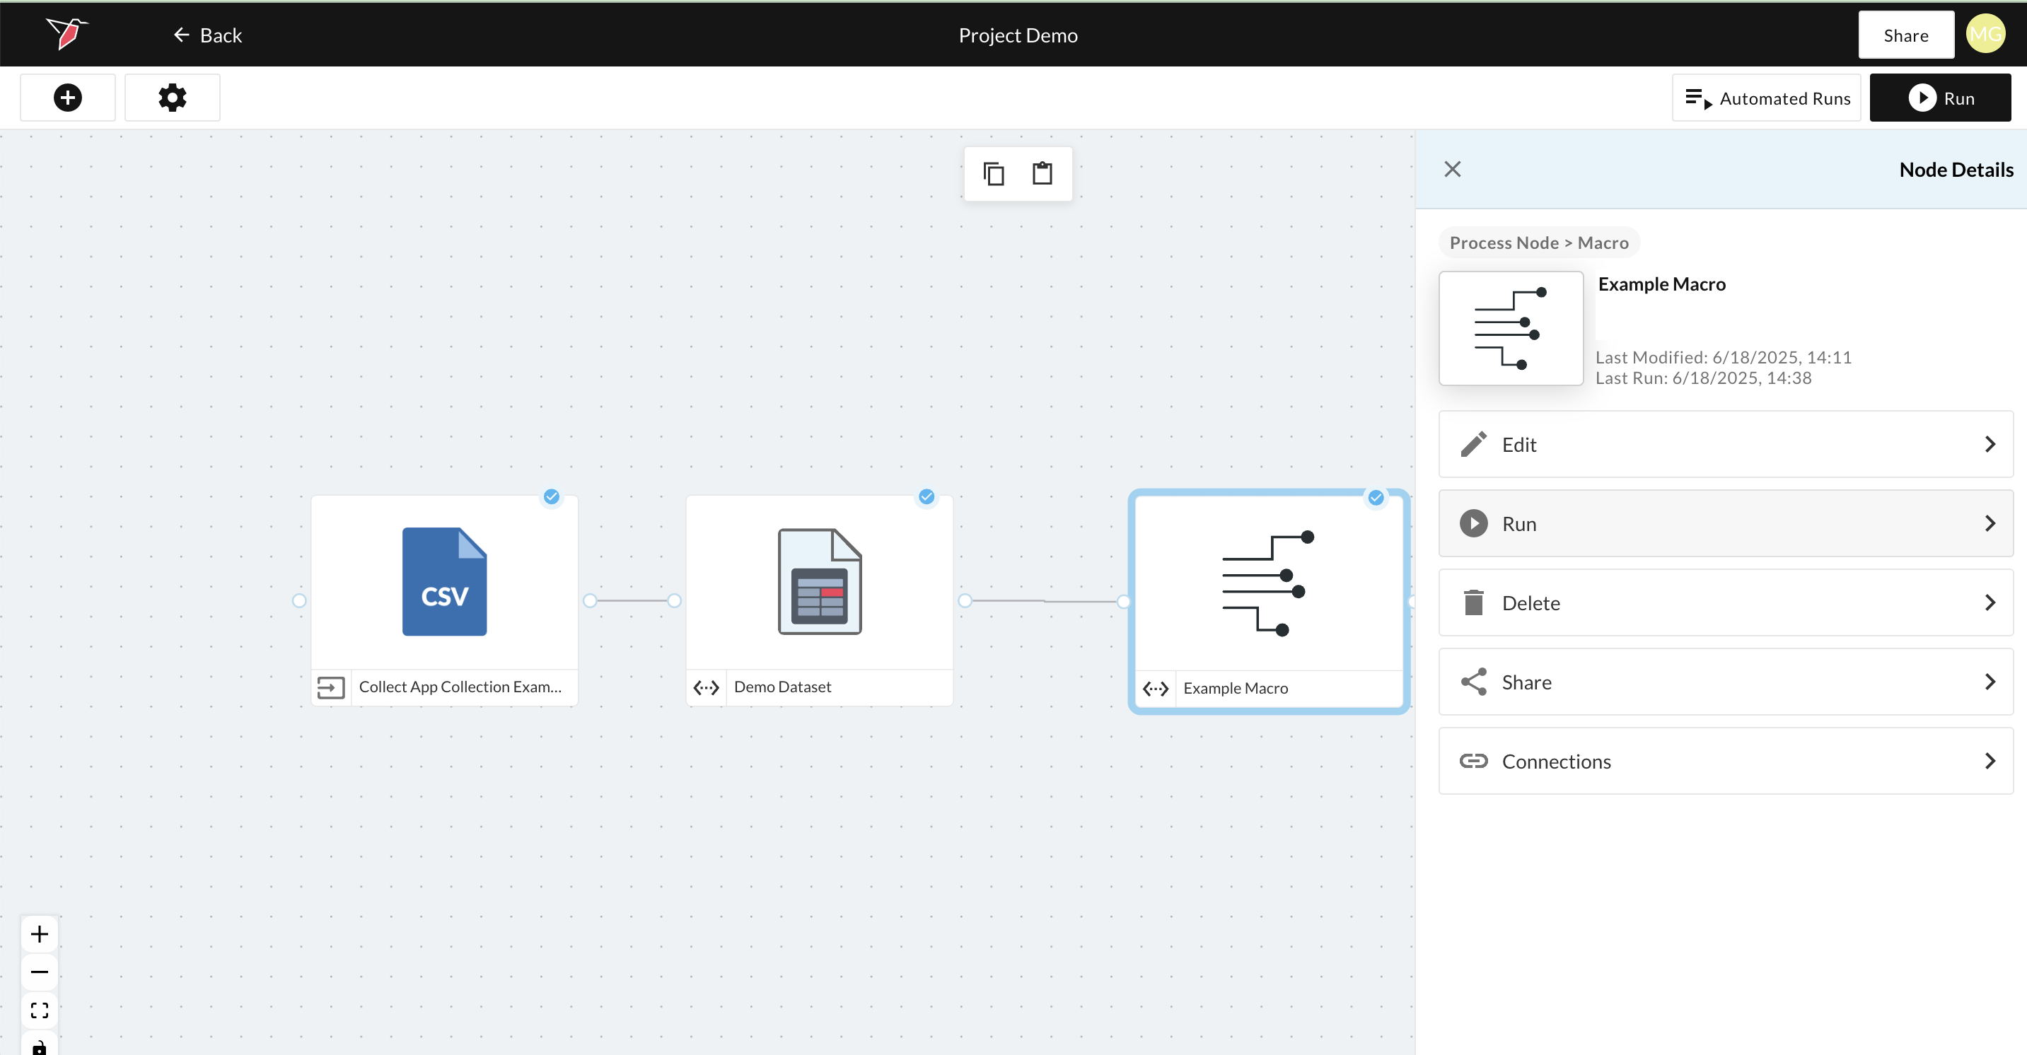Fit canvas to view icon
Image resolution: width=2027 pixels, height=1055 pixels.
(x=40, y=1010)
